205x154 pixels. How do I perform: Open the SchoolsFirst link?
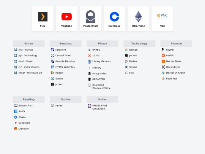[x=25, y=106]
